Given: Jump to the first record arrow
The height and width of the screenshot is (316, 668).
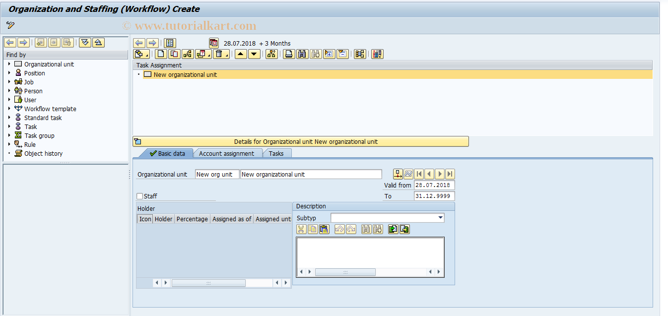Looking at the screenshot, I should coord(419,174).
